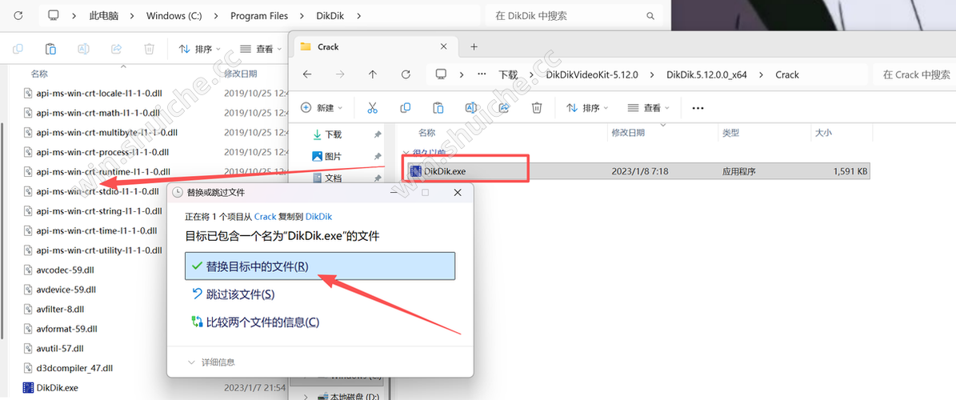Viewport: 956px width, 400px height.
Task: Select DikDik.exe in Crack folder
Action: [638, 171]
